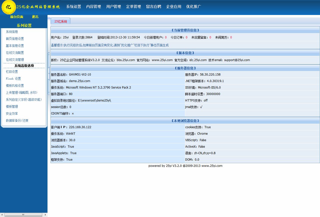Open 系统信息 in the sidebar
The width and height of the screenshot is (320, 217).
click(12, 32)
